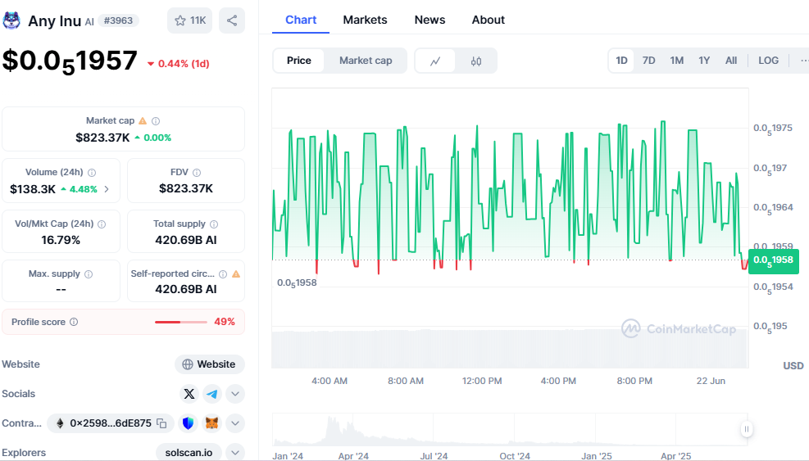Open Market cap info tooltip icon
The height and width of the screenshot is (461, 809).
(x=156, y=120)
